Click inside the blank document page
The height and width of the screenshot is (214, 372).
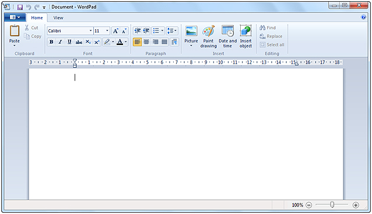click(186, 134)
